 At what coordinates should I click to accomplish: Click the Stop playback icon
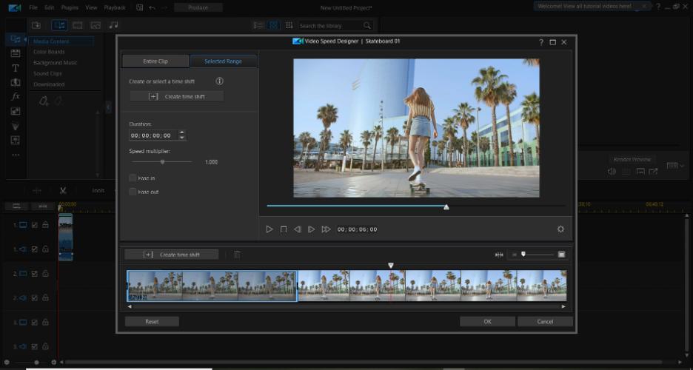(x=284, y=229)
